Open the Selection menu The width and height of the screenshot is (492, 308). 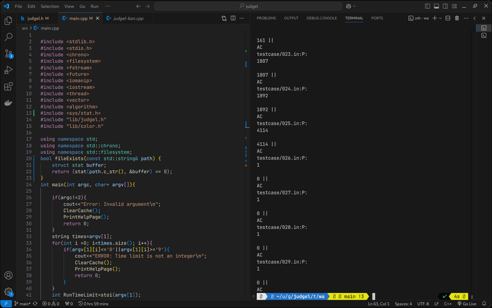coord(50,6)
